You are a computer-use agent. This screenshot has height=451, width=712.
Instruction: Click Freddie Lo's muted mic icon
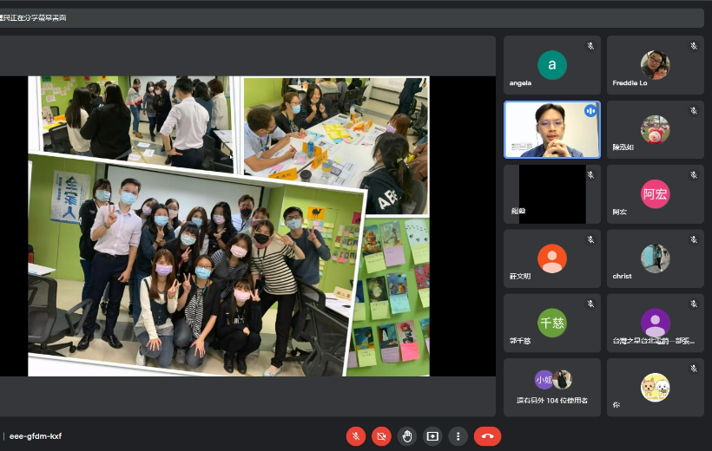pos(694,46)
